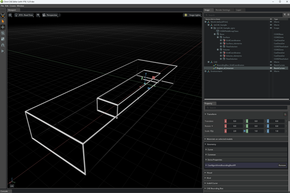This screenshot has width=290, height=193.
Task: Expand the Environment tree node
Action: pyautogui.click(x=205, y=71)
